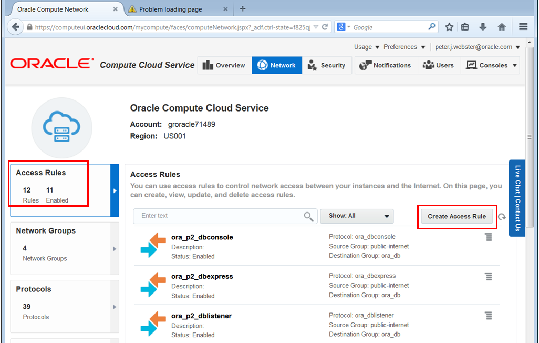539x343 pixels.
Task: Open the ora_p2_dblistener actions menu icon
Action: (489, 316)
